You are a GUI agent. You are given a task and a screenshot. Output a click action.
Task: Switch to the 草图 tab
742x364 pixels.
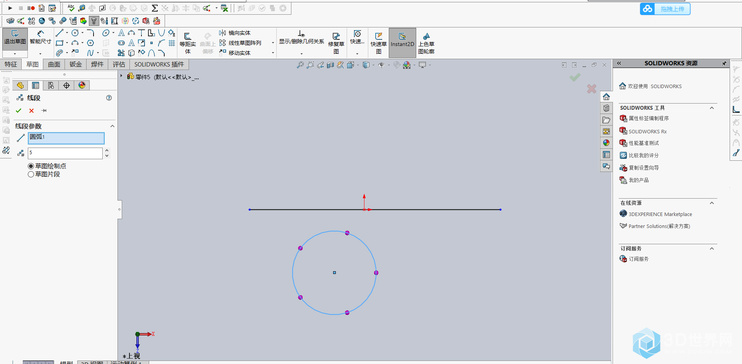(x=32, y=64)
